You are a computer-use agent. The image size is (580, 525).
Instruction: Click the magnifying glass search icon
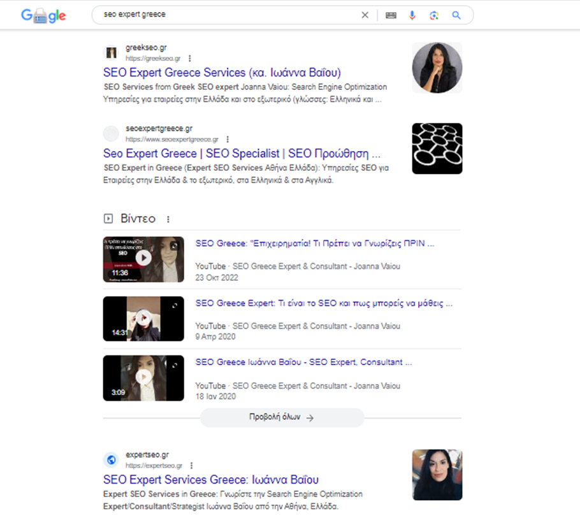coord(456,15)
